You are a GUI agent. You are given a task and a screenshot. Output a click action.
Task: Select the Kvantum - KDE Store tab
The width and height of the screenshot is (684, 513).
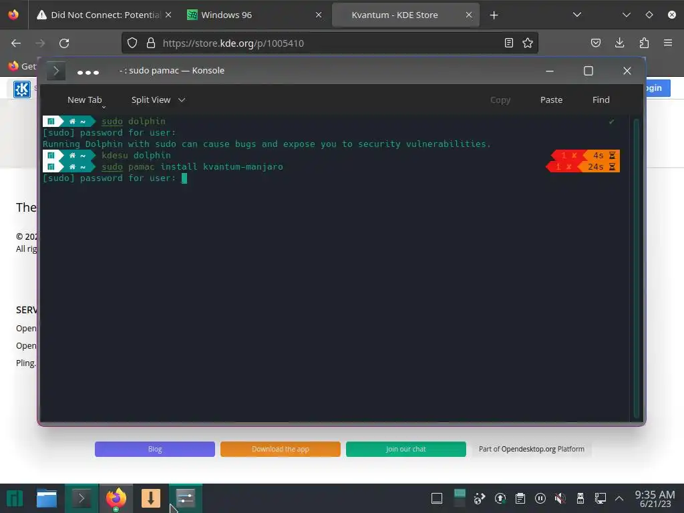click(x=394, y=15)
